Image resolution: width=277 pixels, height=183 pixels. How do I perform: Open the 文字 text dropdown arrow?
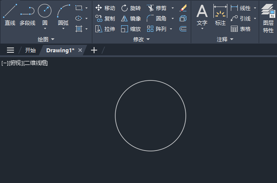coord(202,28)
